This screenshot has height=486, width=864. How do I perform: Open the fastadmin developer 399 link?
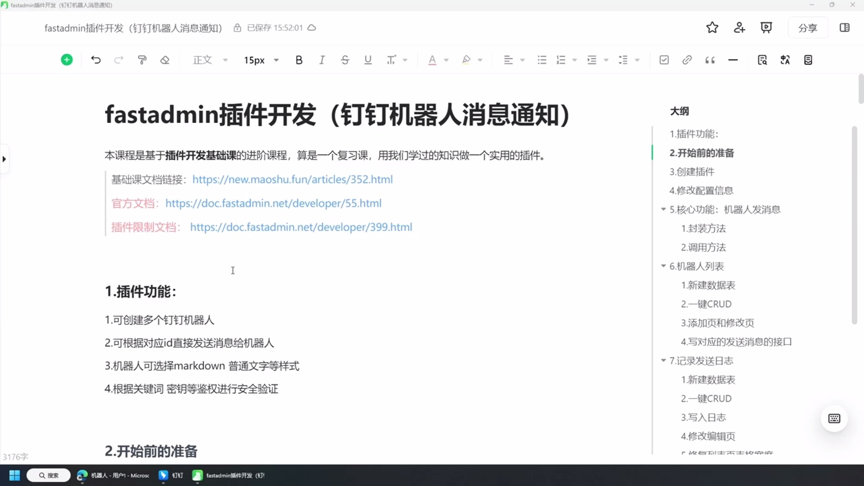pos(301,227)
